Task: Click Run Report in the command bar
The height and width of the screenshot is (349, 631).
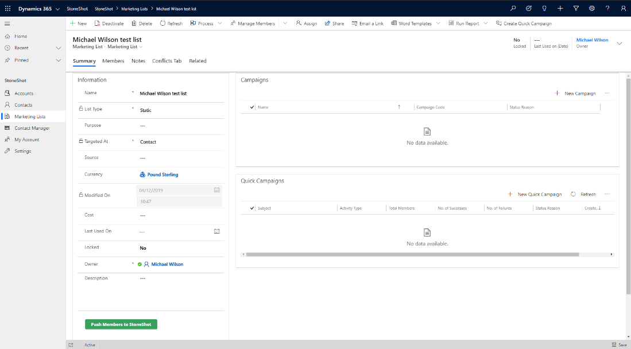Action: tap(463, 24)
